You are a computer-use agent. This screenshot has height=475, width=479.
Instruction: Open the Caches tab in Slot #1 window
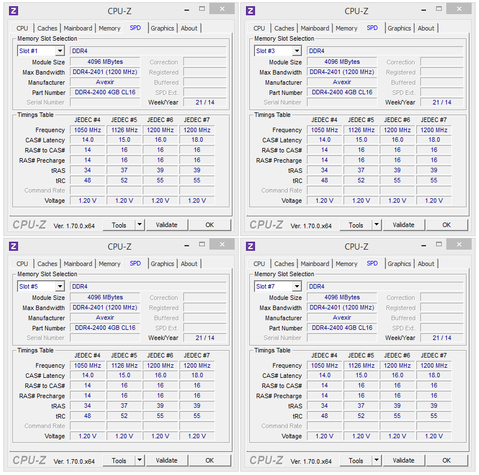click(x=47, y=28)
